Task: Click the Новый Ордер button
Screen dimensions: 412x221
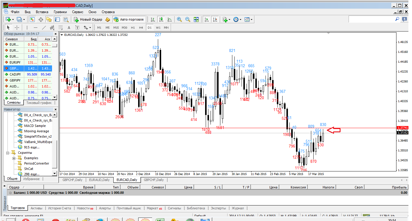Action: pyautogui.click(x=88, y=19)
